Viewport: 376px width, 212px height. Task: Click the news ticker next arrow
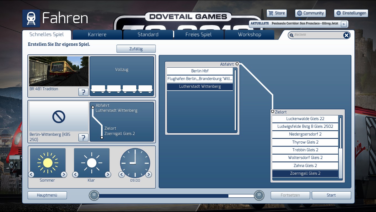344,24
